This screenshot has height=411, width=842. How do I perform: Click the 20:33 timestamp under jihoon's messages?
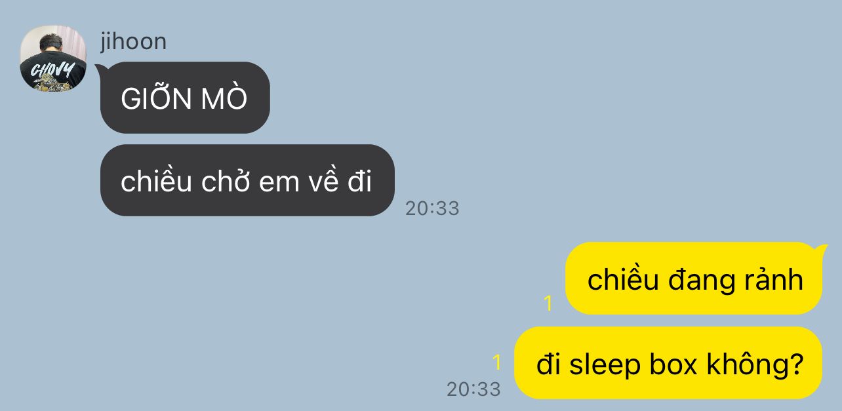pos(432,208)
